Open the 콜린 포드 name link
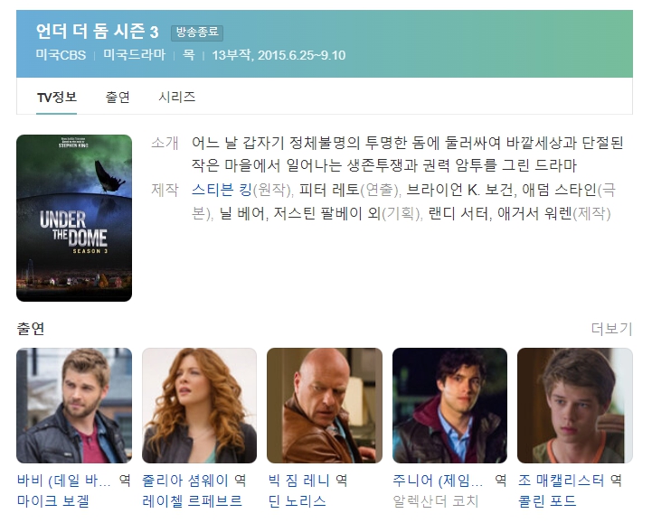Viewport: 652px width, 523px height. [547, 501]
